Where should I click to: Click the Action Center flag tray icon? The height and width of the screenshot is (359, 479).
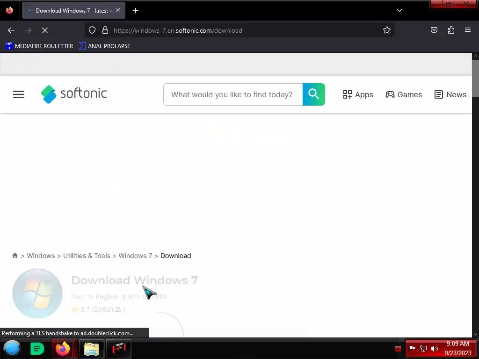pyautogui.click(x=412, y=348)
